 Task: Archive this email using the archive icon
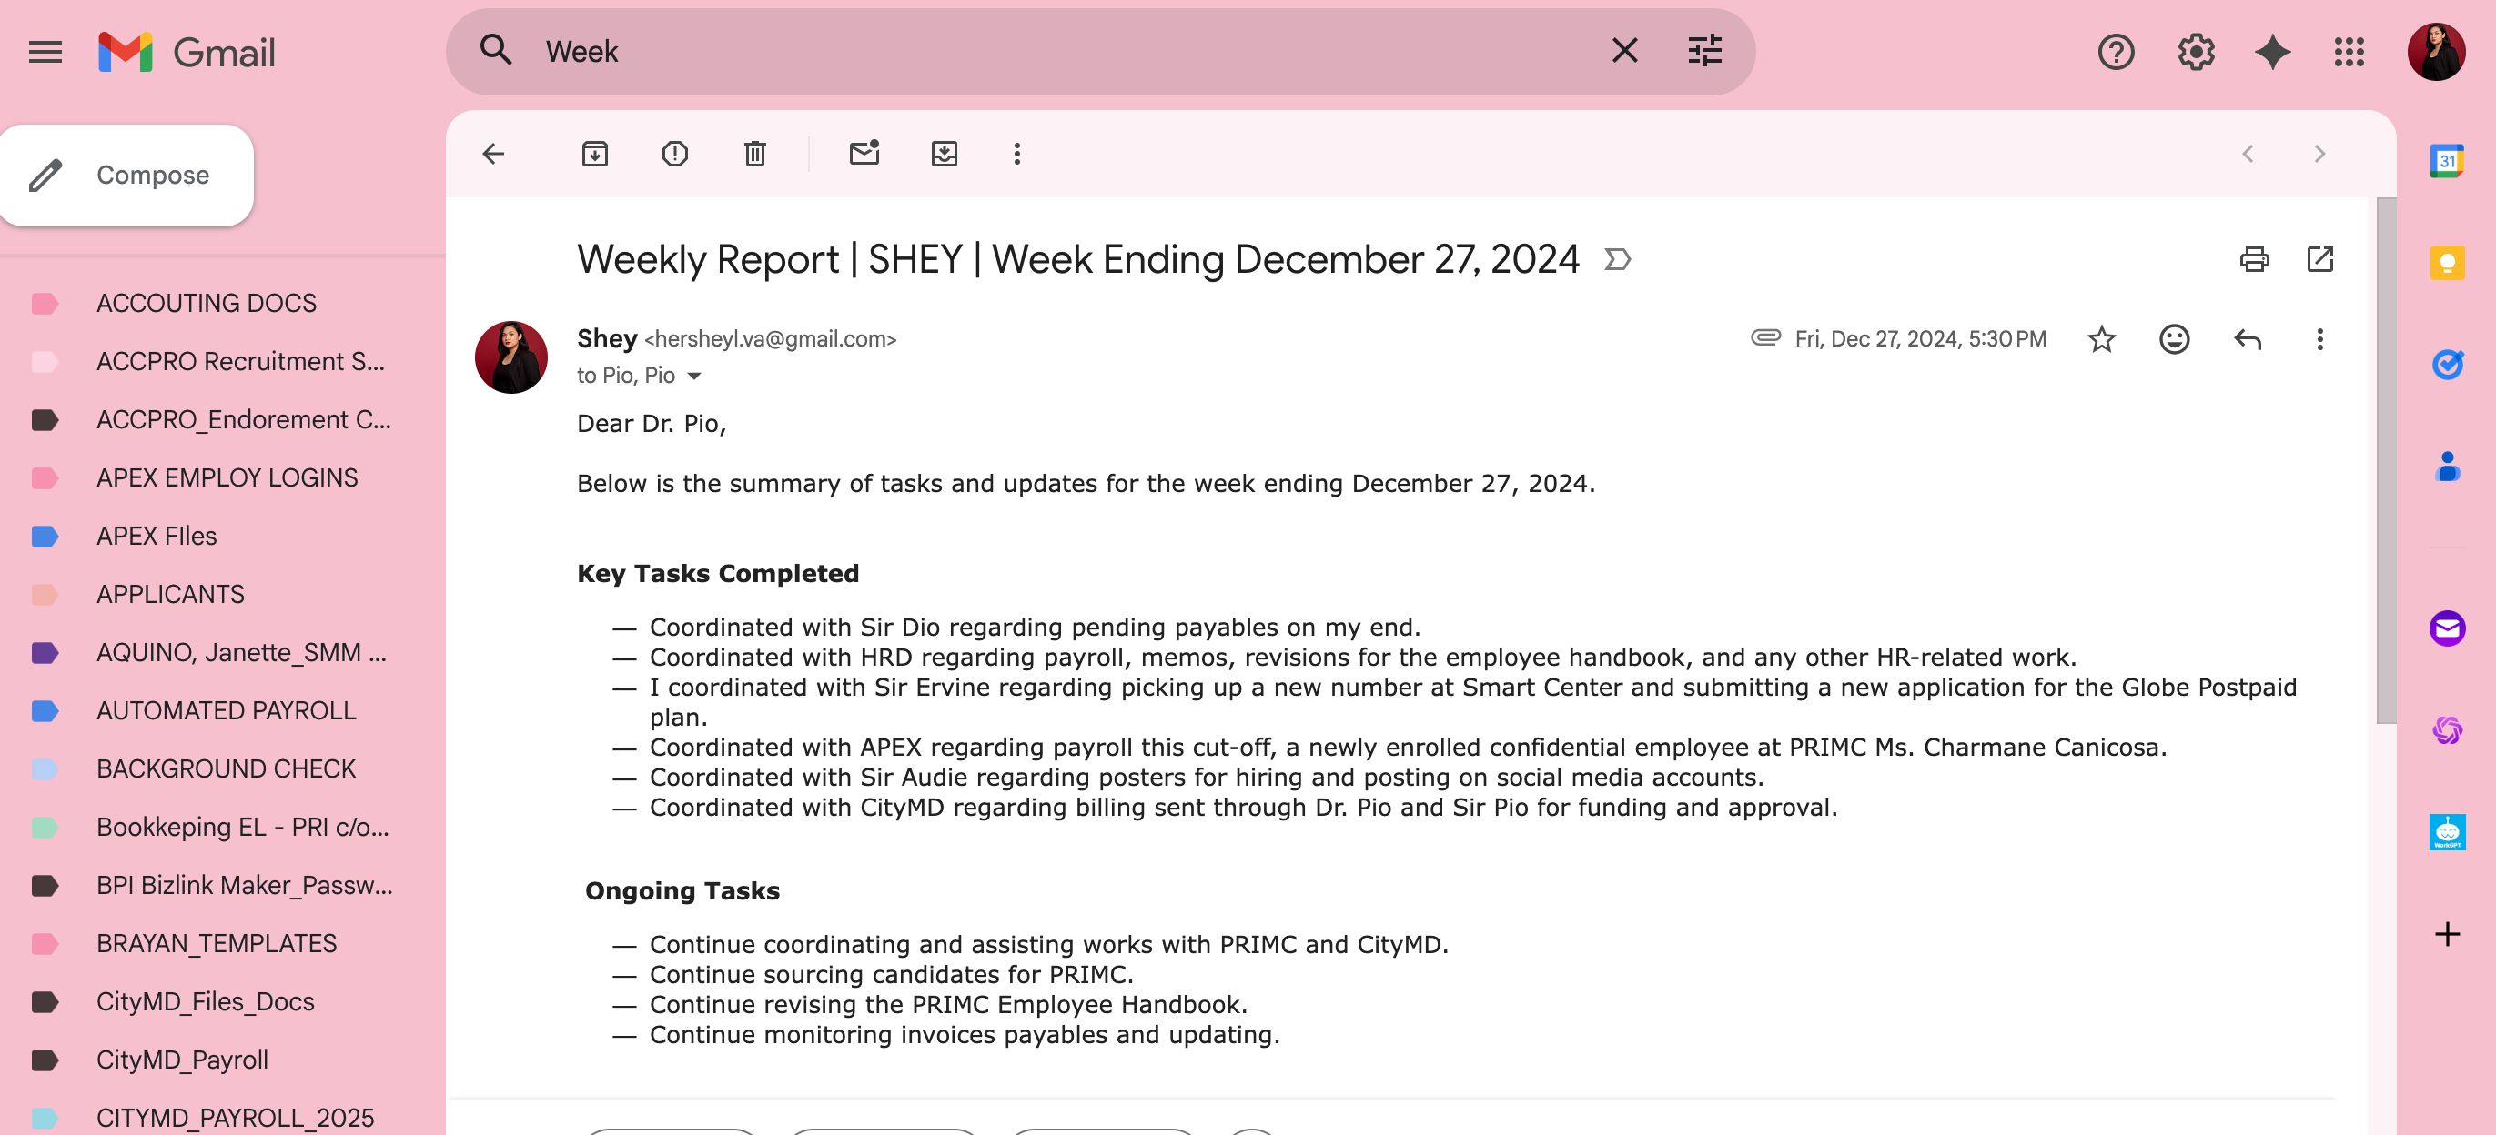[594, 153]
